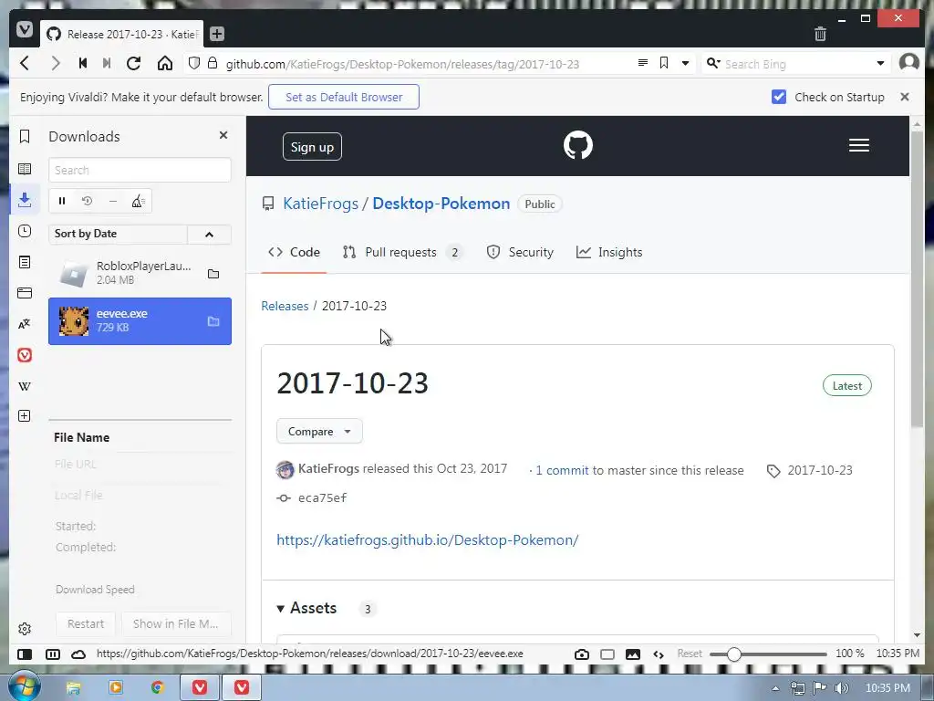
Task: Open the Desktop-Pokemon repository link
Action: [441, 204]
